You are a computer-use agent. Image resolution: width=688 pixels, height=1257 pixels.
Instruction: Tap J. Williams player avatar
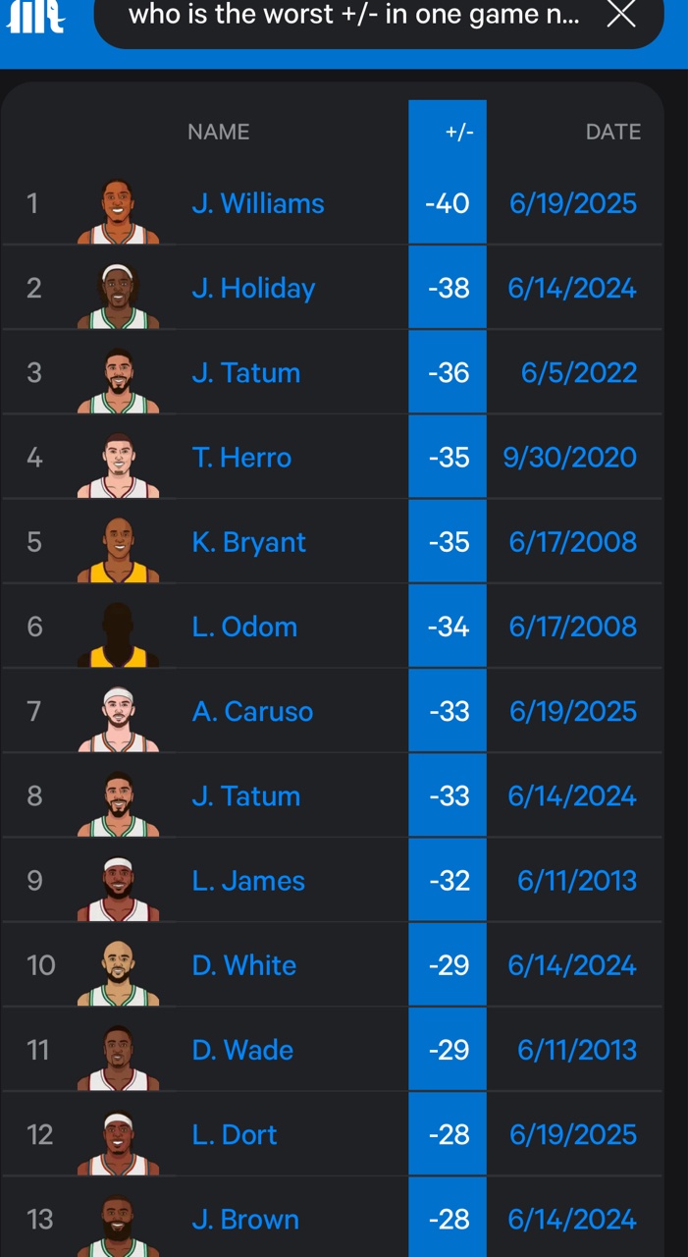tap(118, 211)
